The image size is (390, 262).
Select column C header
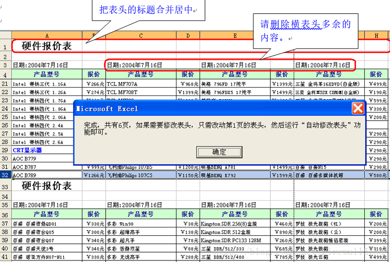coord(141,35)
